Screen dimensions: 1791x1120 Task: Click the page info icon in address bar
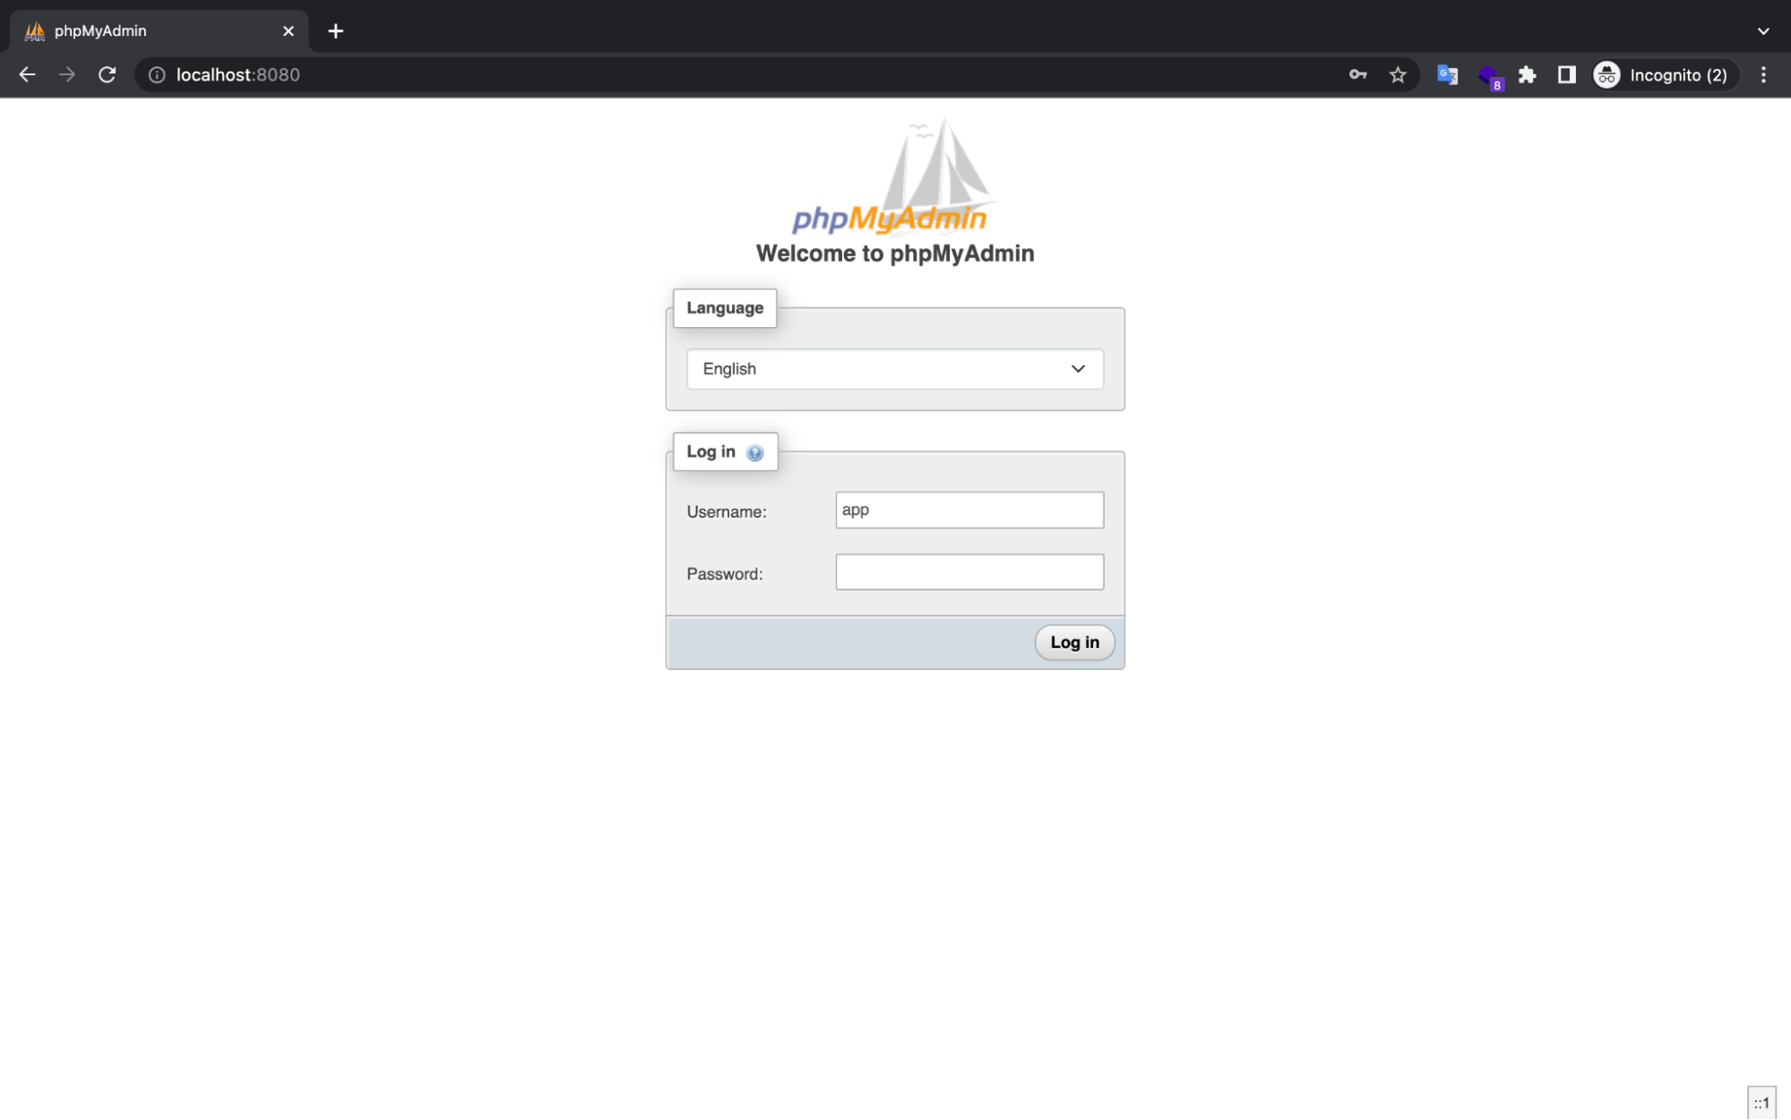tap(156, 74)
